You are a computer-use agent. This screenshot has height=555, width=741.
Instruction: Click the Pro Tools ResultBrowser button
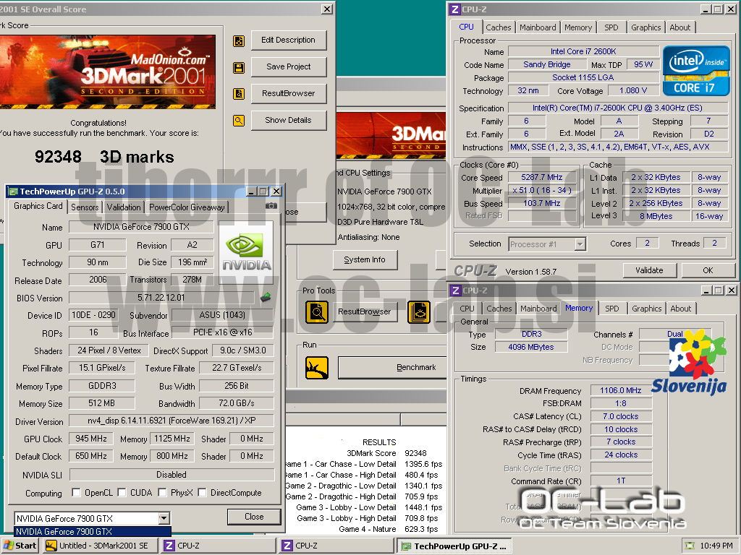[x=365, y=312]
